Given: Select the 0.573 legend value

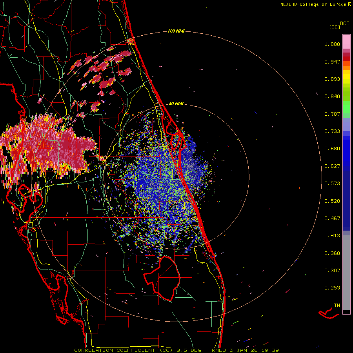Looking at the screenshot, I should (x=332, y=184).
